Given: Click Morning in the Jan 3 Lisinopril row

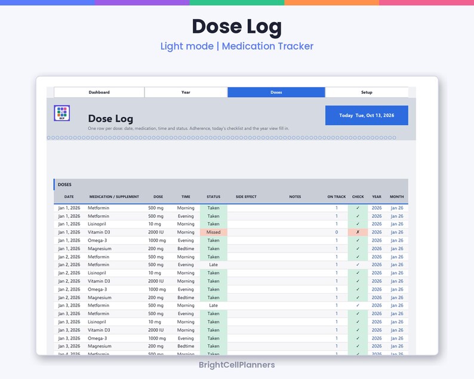Looking at the screenshot, I should click(x=186, y=322).
